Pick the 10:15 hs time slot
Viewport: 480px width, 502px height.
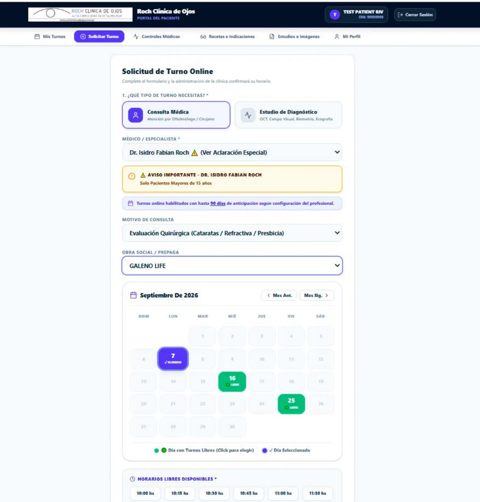tap(180, 493)
